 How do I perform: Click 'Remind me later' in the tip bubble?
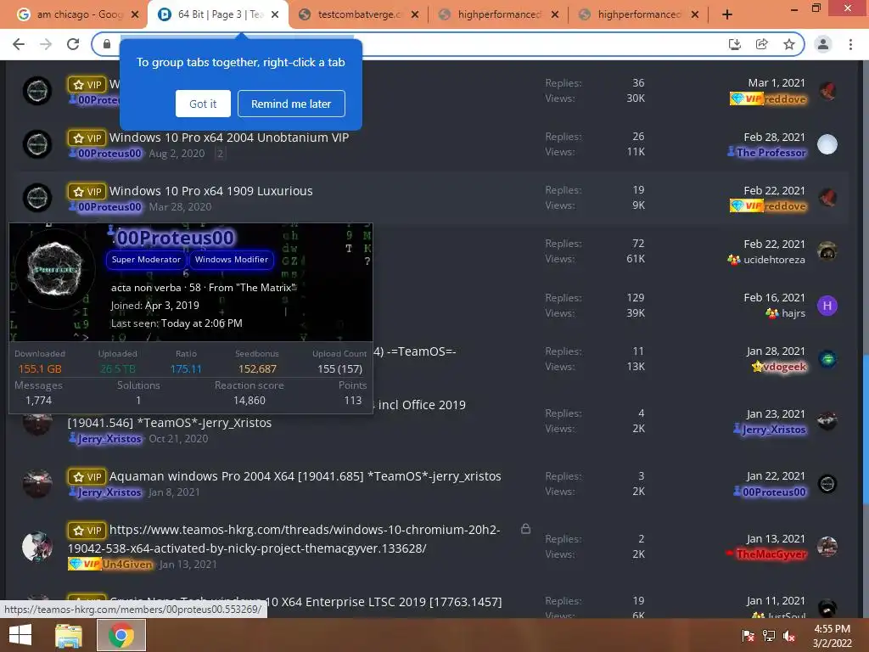291,104
